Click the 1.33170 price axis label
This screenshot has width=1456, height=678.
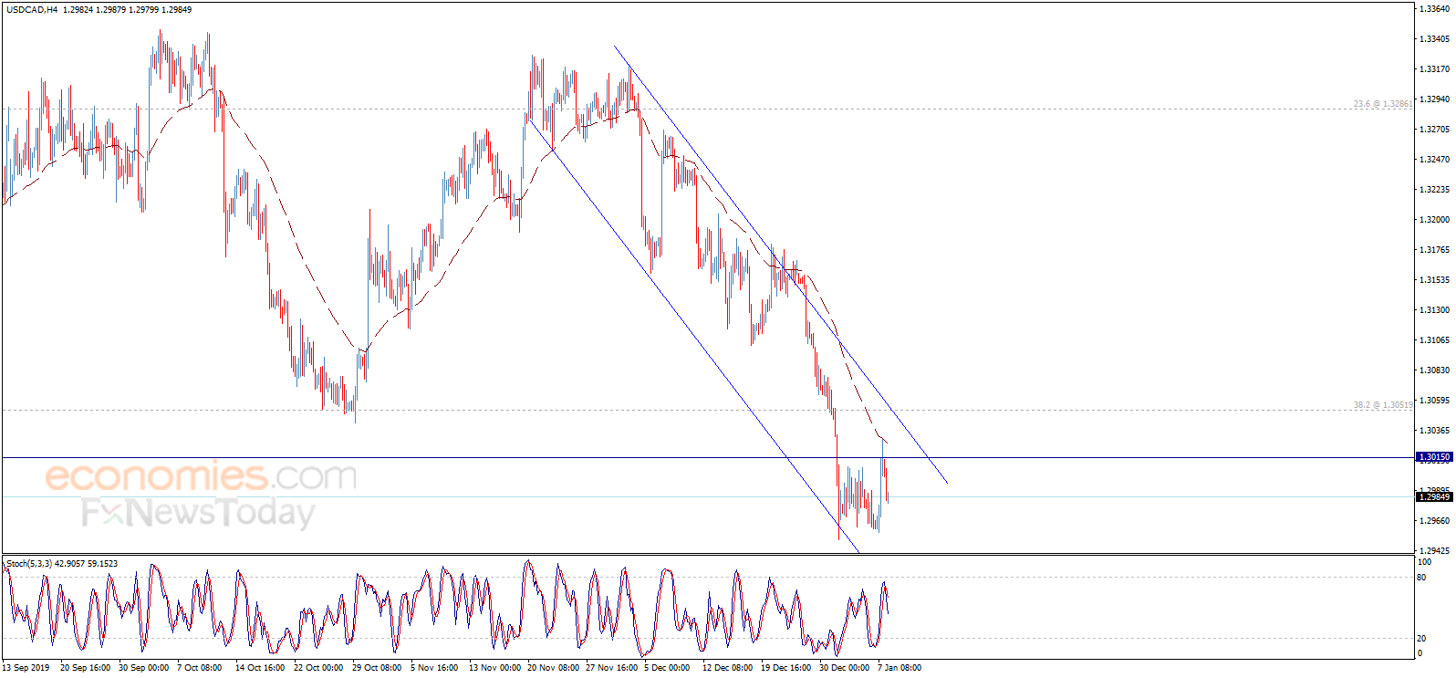(1435, 69)
